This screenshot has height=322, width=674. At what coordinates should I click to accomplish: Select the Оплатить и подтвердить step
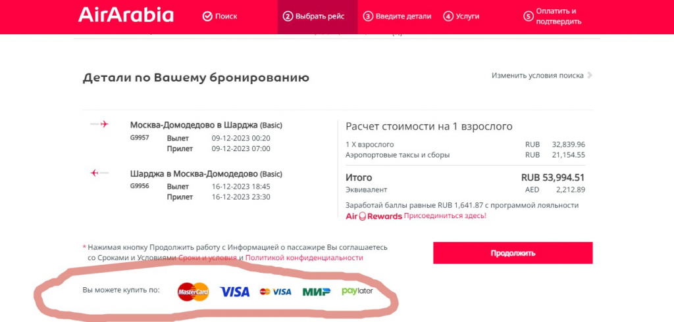[552, 16]
